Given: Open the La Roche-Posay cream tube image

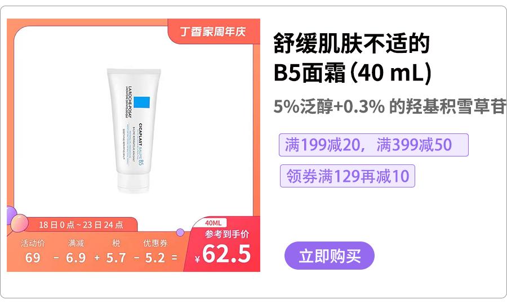Looking at the screenshot, I should (x=134, y=131).
